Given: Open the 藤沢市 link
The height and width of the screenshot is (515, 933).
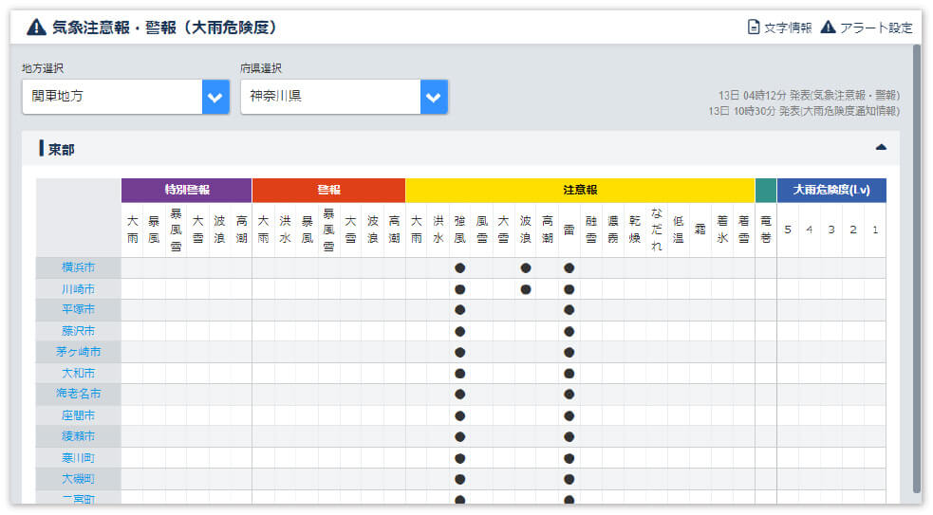Looking at the screenshot, I should [78, 331].
